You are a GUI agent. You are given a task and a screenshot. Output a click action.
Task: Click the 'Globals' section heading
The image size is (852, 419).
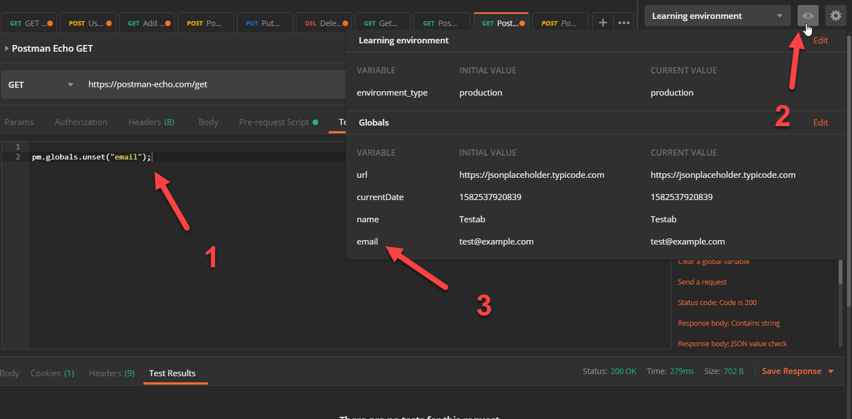tap(374, 122)
